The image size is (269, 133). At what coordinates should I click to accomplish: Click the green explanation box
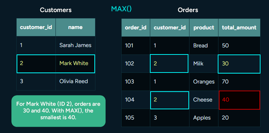coord(58,111)
